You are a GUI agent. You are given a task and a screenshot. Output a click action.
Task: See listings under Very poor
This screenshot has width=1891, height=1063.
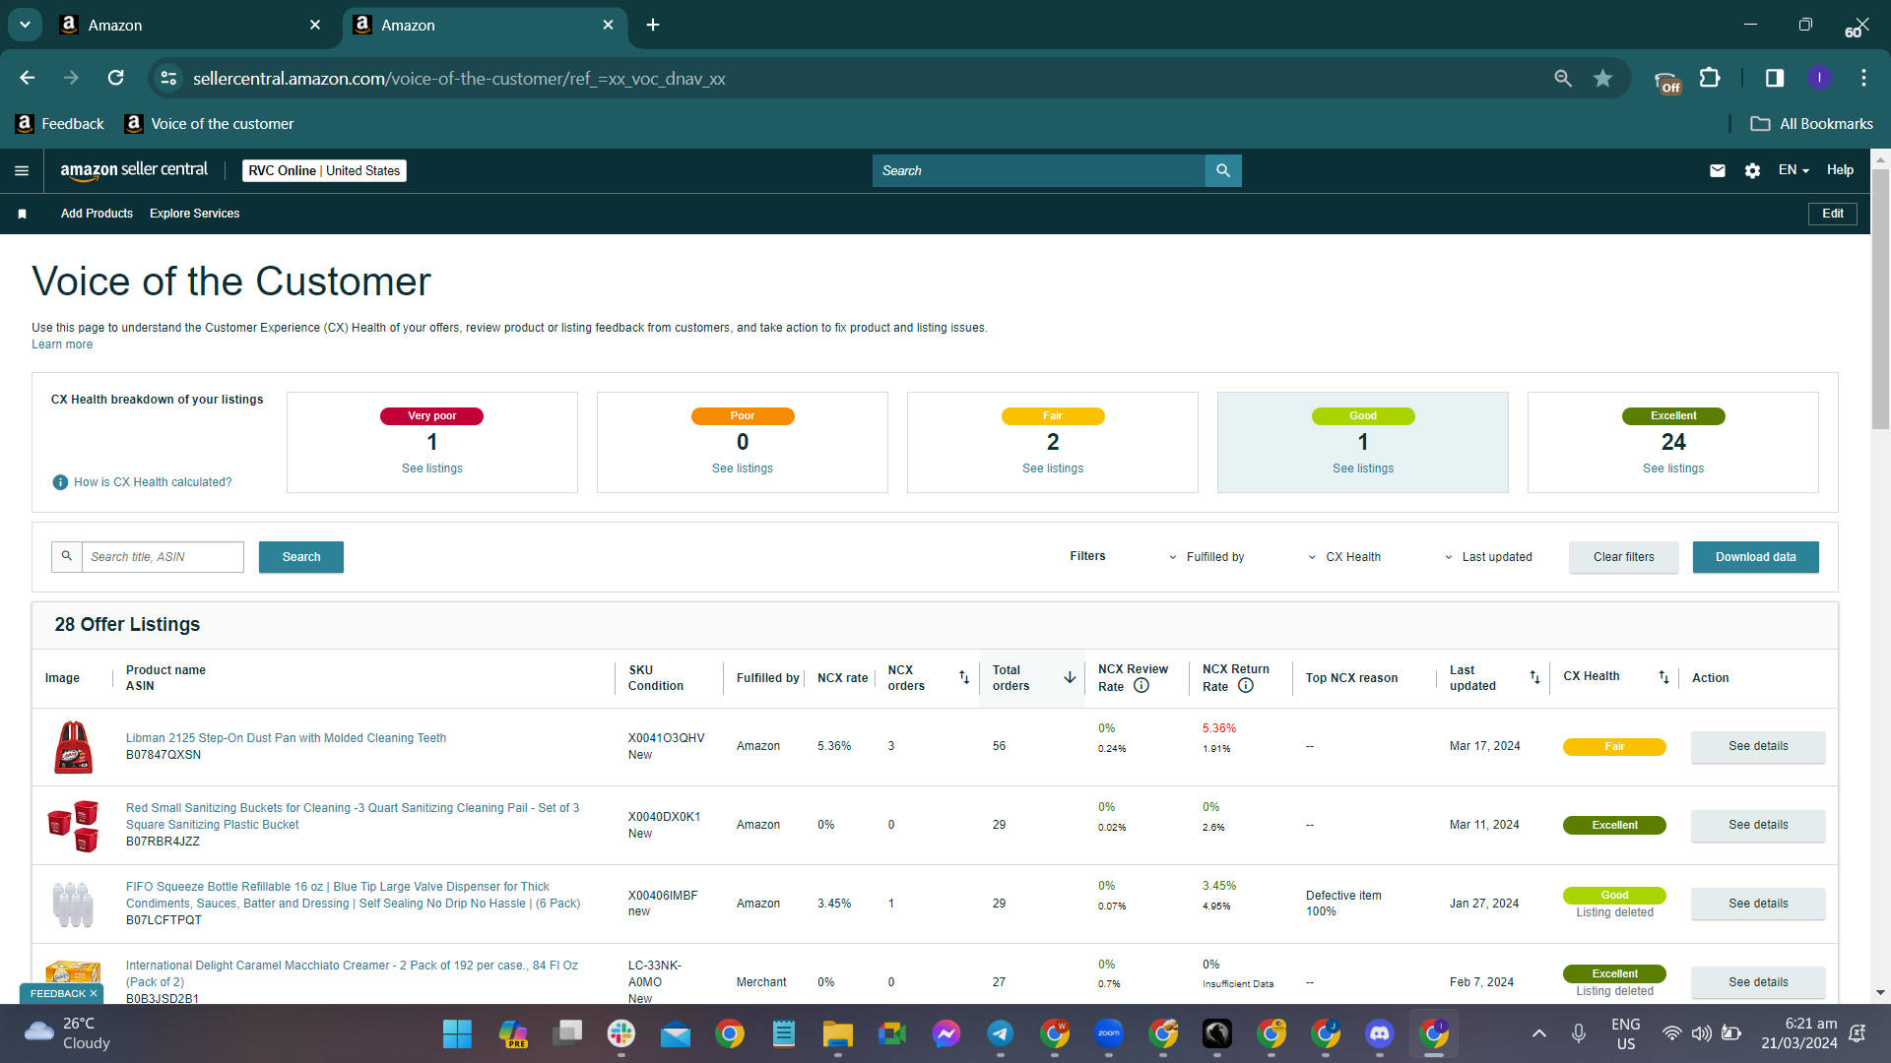(x=432, y=469)
